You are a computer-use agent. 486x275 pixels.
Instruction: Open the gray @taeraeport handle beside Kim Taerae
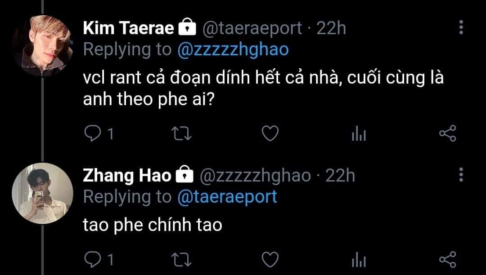click(x=252, y=29)
